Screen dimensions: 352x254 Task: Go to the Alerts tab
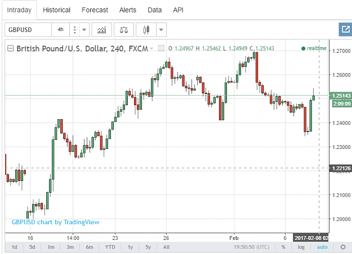tap(128, 10)
